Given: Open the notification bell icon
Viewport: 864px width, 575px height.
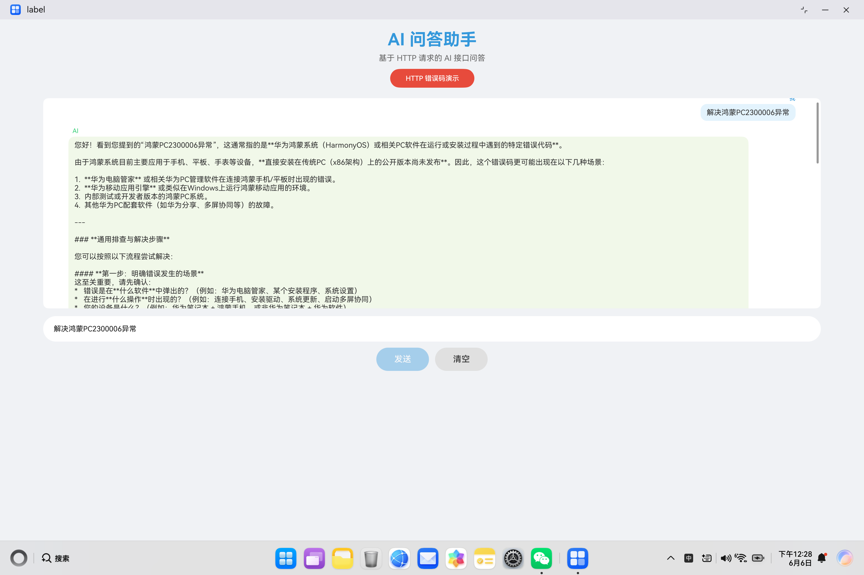Looking at the screenshot, I should pyautogui.click(x=822, y=558).
